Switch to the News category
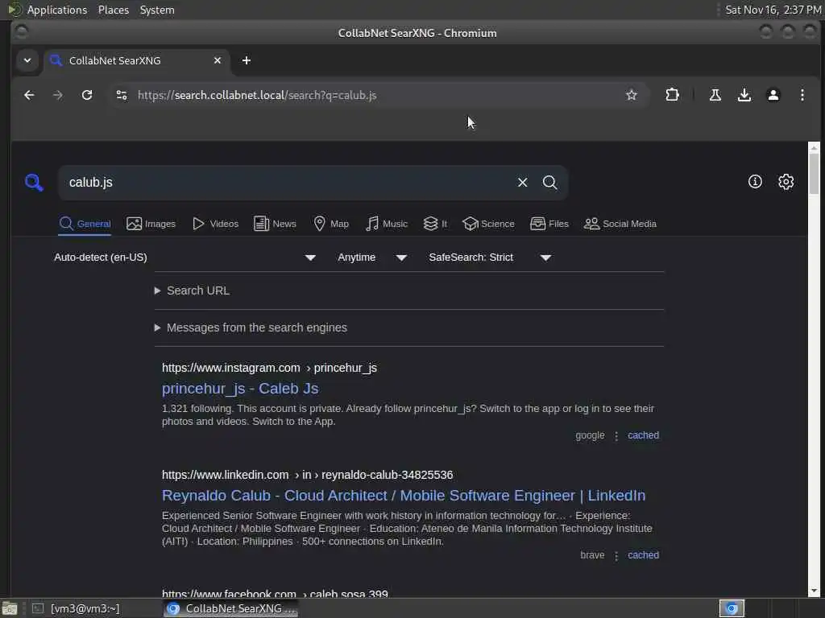Viewport: 825px width, 618px height. click(275, 224)
